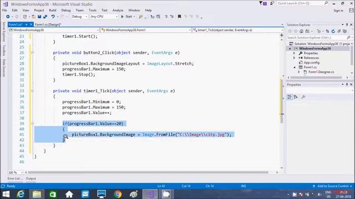
Task: Open Internet Explorer from the taskbar
Action: tap(21, 194)
